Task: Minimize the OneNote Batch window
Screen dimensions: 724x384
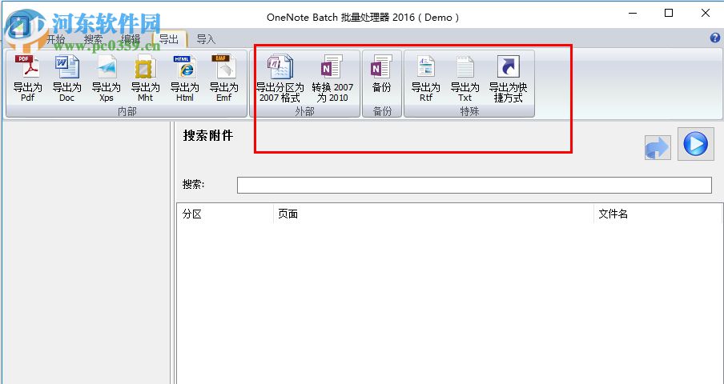Action: 633,14
